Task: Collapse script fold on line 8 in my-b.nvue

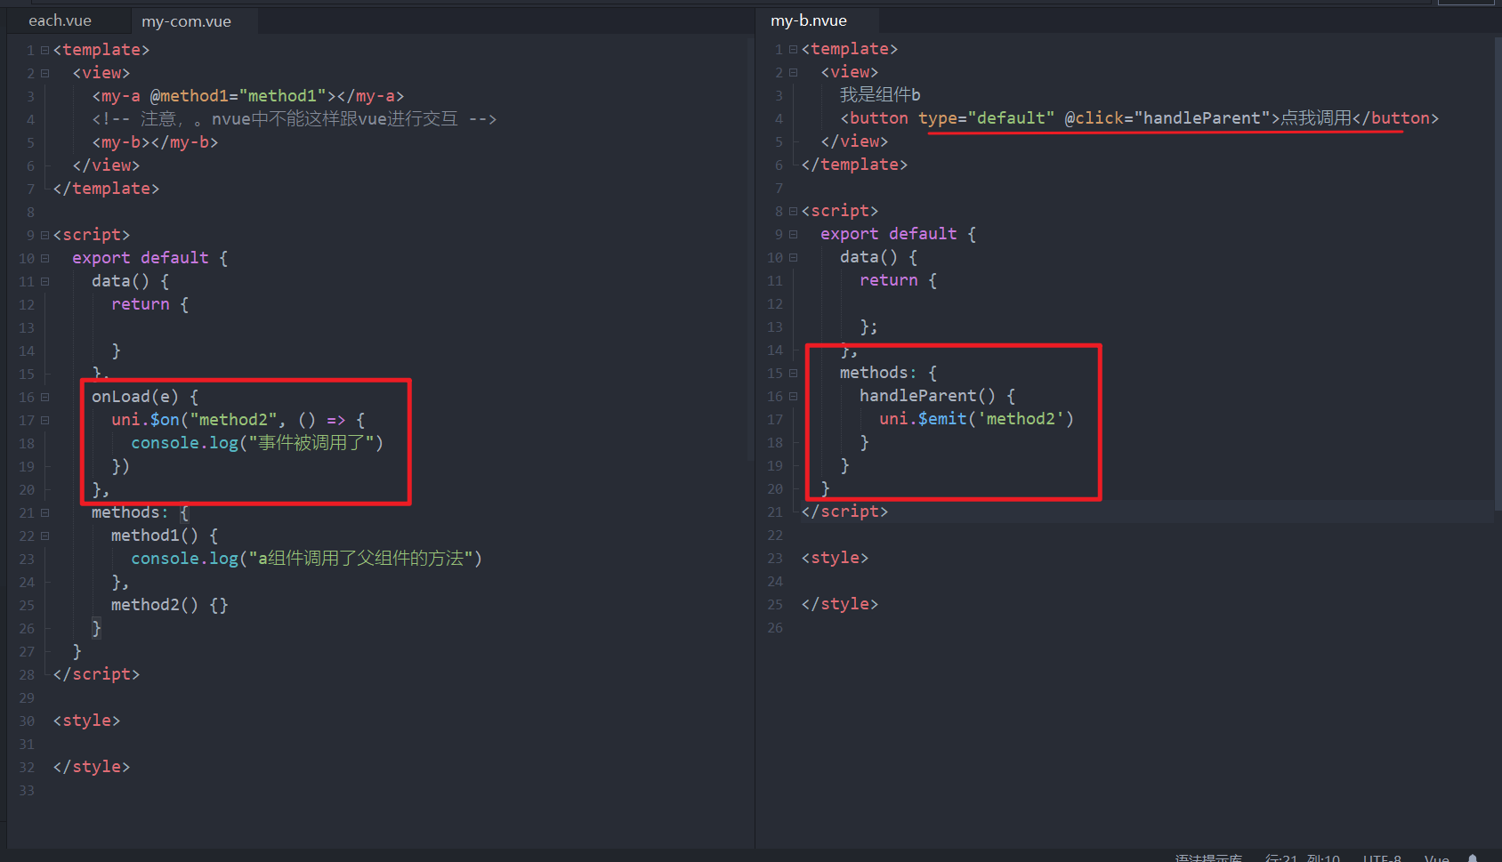Action: [x=793, y=212]
